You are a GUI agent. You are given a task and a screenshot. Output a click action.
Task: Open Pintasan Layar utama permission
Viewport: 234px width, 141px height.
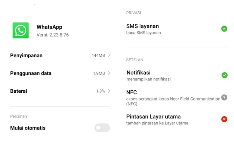click(177, 119)
